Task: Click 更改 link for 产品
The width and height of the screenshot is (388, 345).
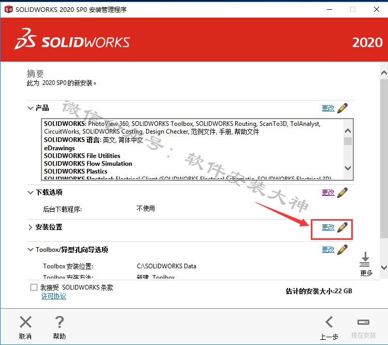Action: (328, 108)
